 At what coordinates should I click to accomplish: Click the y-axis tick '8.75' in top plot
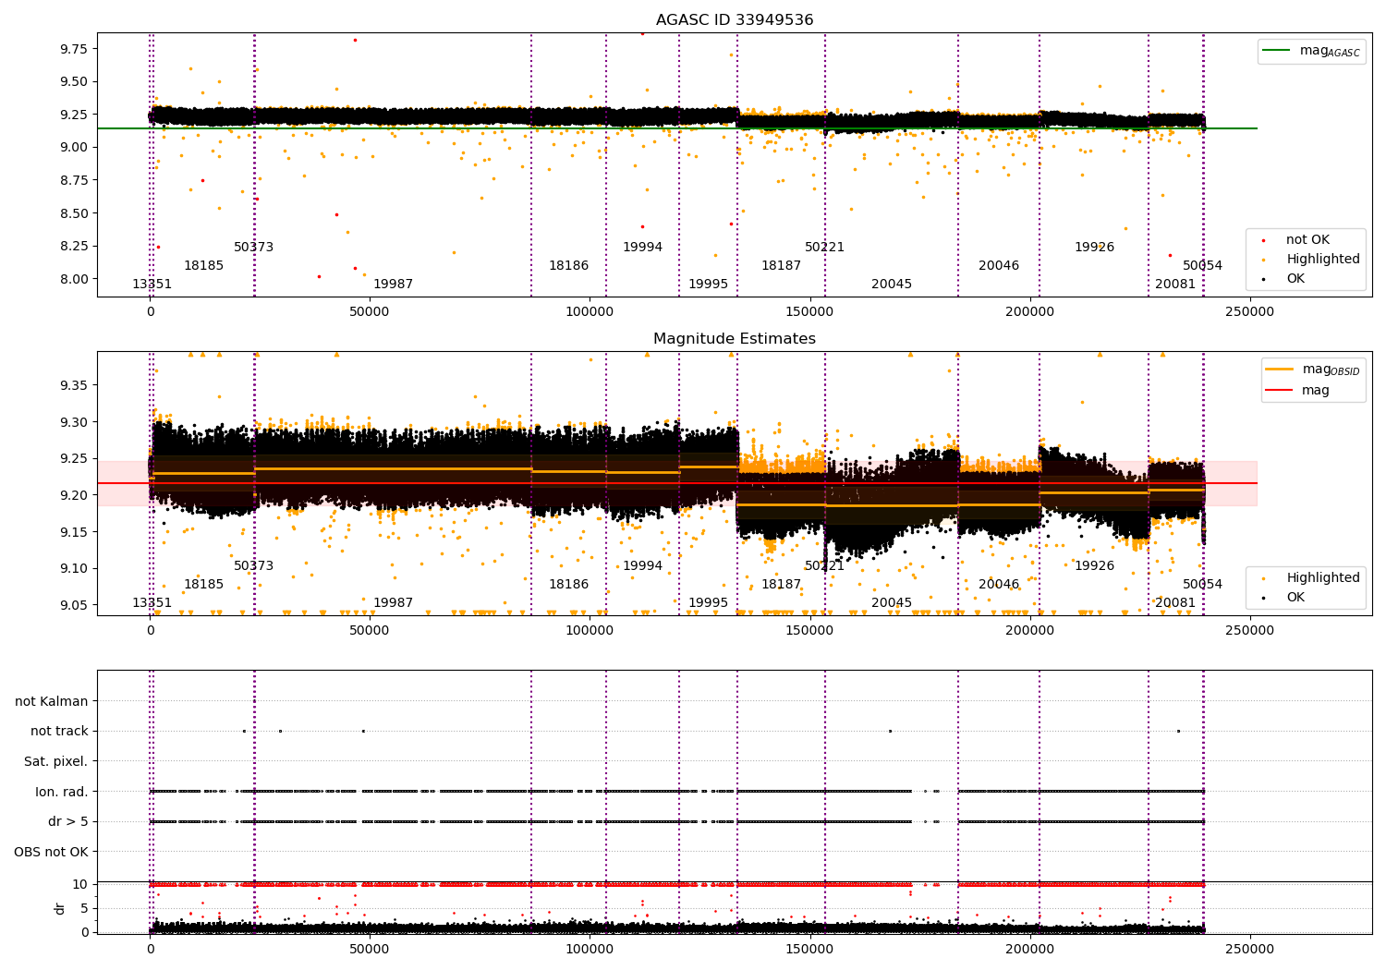(72, 180)
